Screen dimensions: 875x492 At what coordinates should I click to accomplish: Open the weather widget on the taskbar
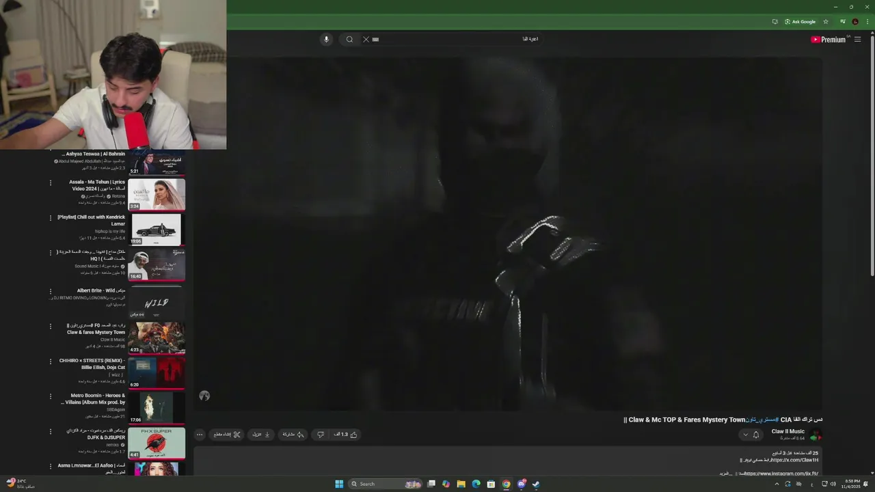click(19, 484)
